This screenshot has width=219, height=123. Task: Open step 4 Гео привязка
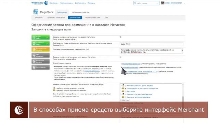[x=40, y=55]
